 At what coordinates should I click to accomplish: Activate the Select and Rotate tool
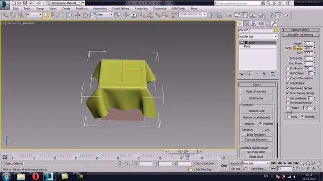coord(85,15)
